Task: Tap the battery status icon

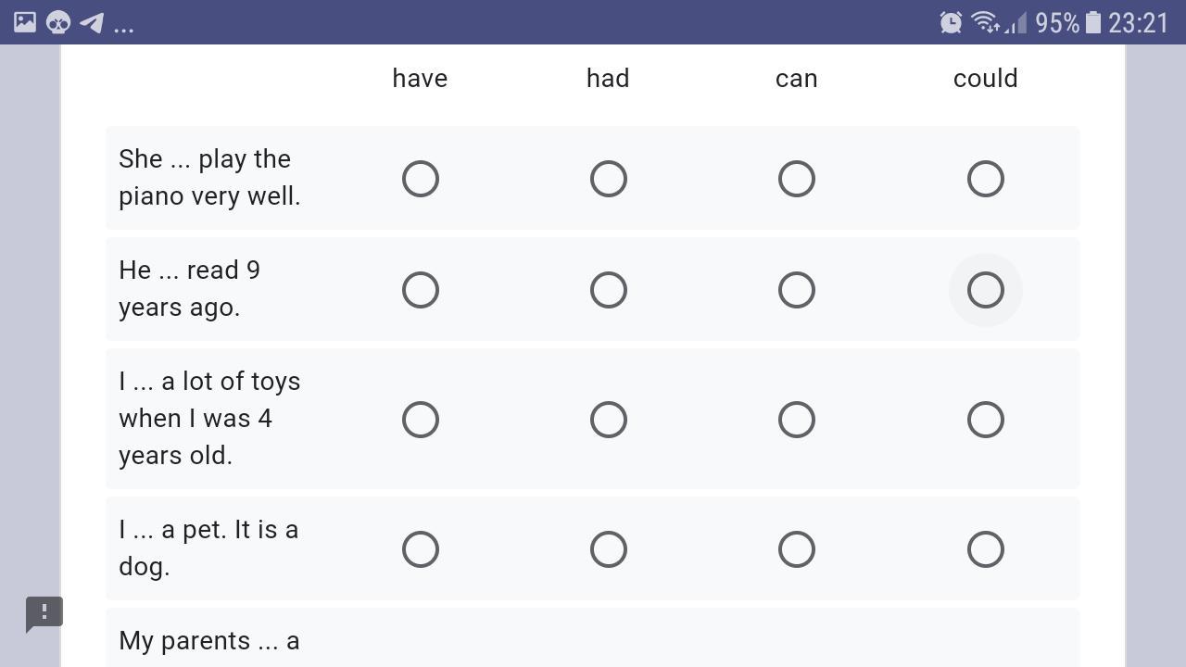Action: coord(1093,22)
